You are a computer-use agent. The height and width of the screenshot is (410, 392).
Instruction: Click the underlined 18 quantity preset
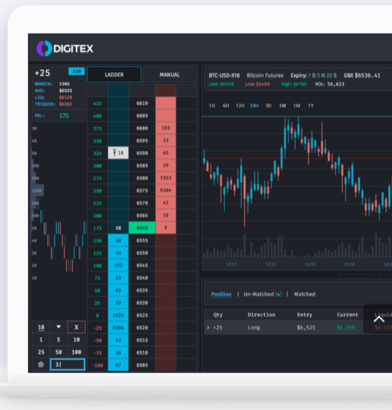41,327
